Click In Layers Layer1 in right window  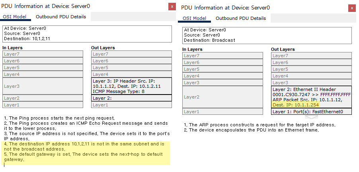pyautogui.click(x=222, y=112)
